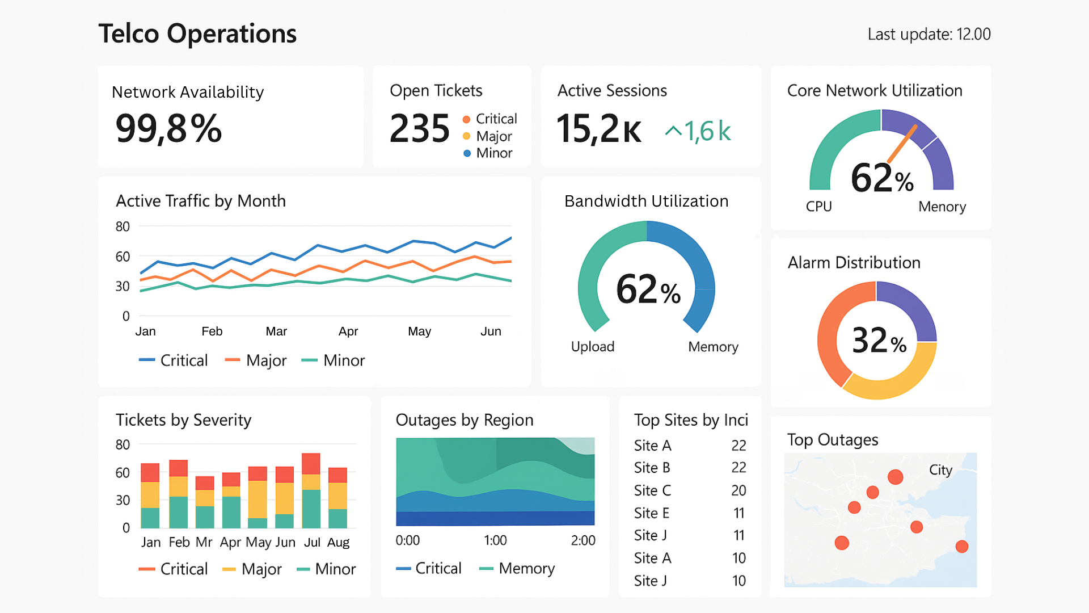1089x613 pixels.
Task: Click the Network Availability 99,8% card
Action: point(230,116)
